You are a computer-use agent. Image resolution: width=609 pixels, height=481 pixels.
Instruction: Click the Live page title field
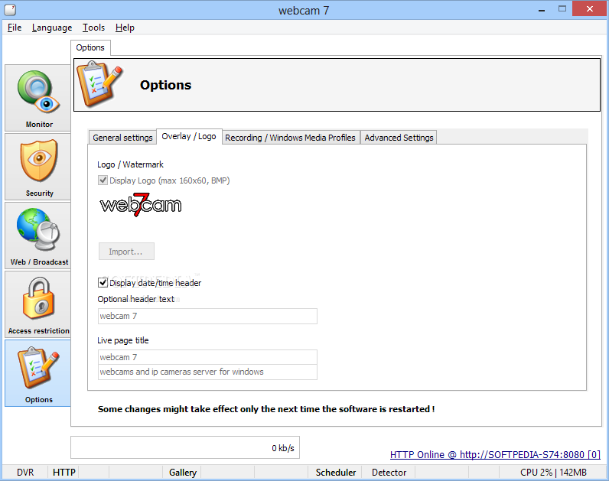(207, 357)
